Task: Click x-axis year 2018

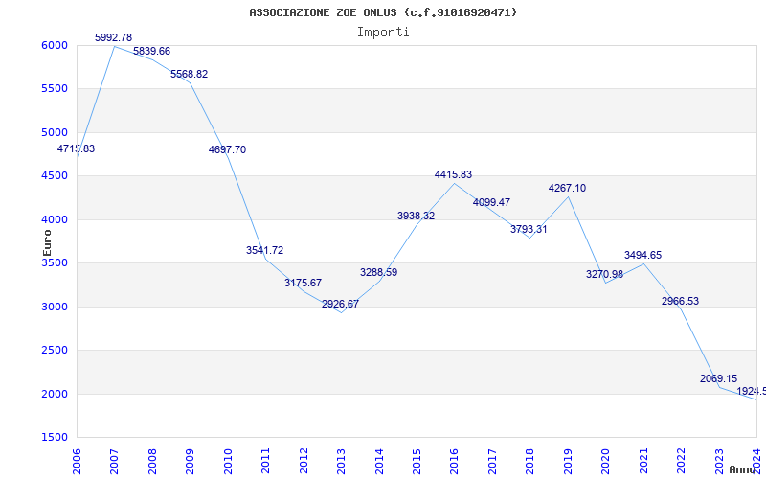Action: [x=529, y=461]
